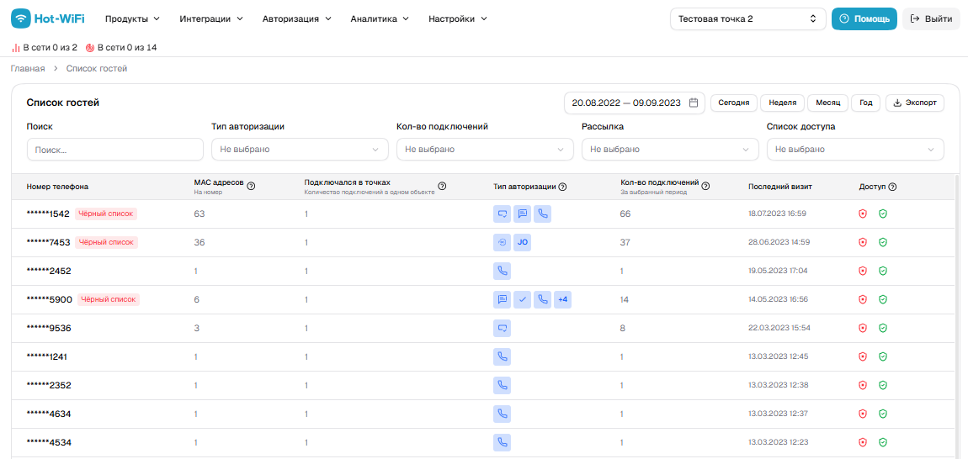Expand the Продукты menu
The image size is (968, 459).
(132, 18)
